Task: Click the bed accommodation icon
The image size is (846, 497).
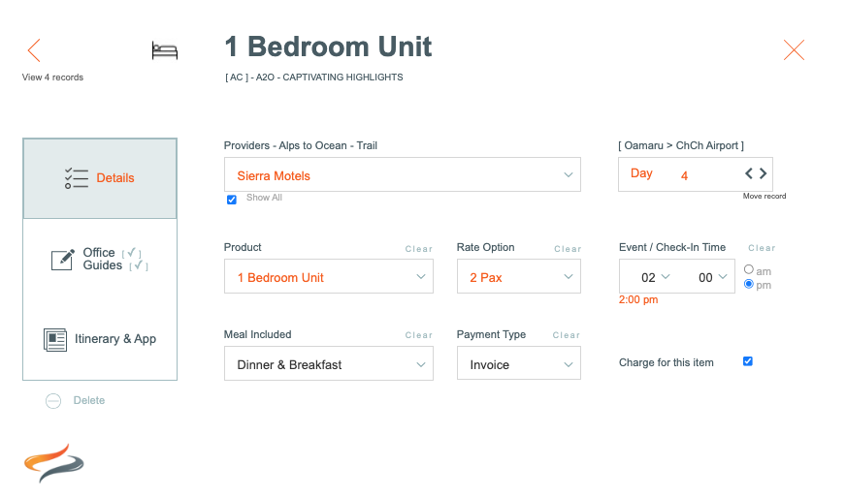Action: (x=165, y=50)
